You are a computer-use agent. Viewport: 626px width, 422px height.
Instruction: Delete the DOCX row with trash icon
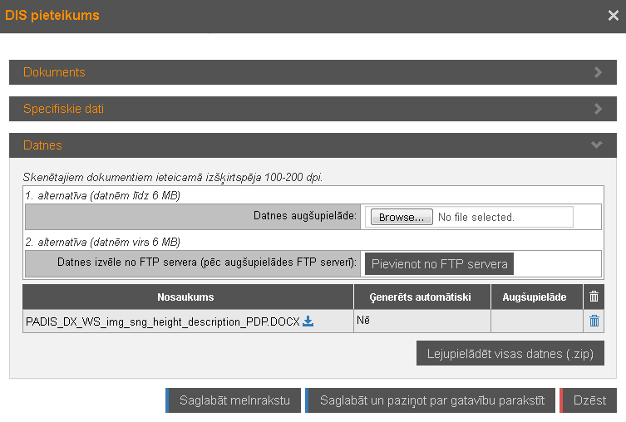point(594,321)
